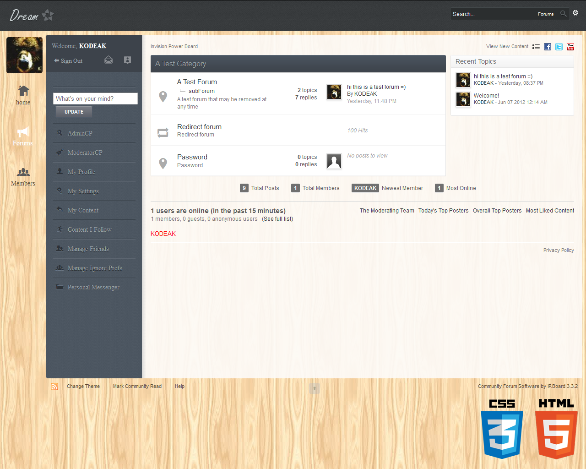Click Sign Out link
Viewport: 586px width, 469px height.
click(x=71, y=61)
